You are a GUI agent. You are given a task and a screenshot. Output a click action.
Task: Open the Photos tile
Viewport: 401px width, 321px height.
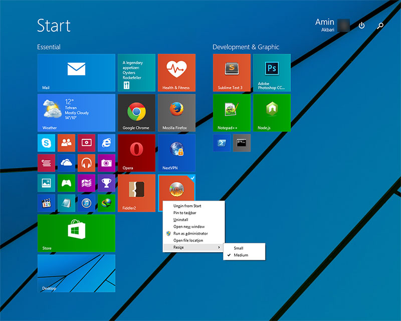tap(46, 183)
